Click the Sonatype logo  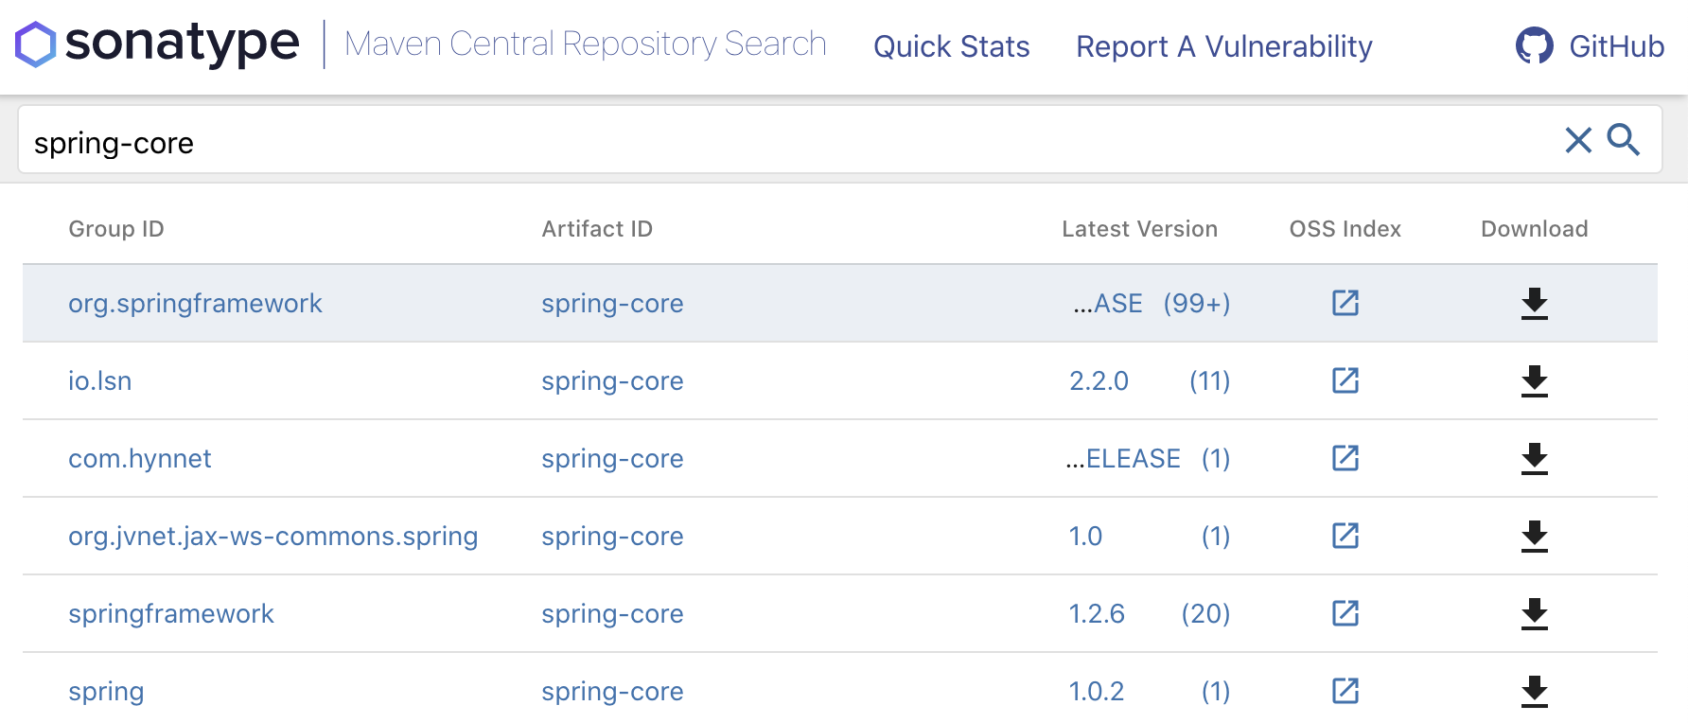point(157,44)
